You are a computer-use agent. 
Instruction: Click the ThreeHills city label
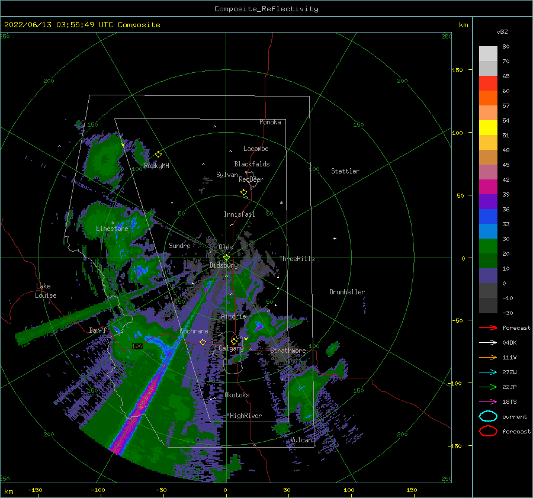click(x=297, y=259)
